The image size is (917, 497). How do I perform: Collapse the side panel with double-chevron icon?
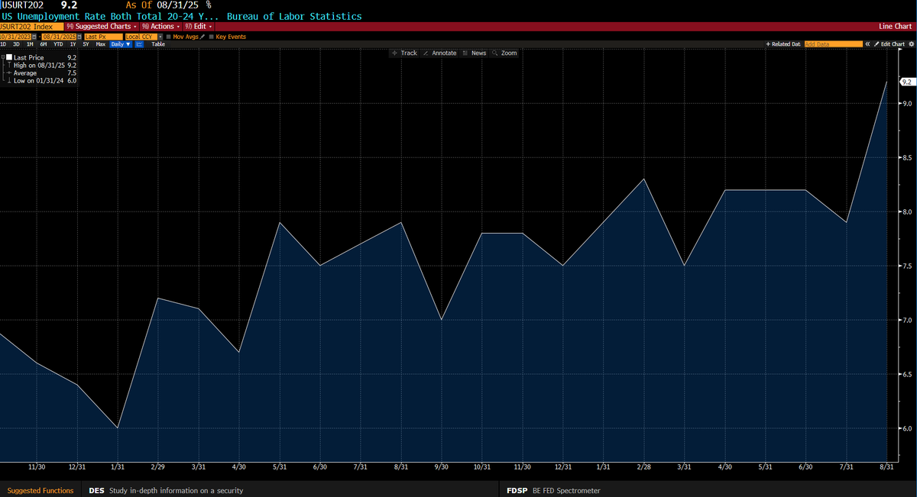point(867,44)
